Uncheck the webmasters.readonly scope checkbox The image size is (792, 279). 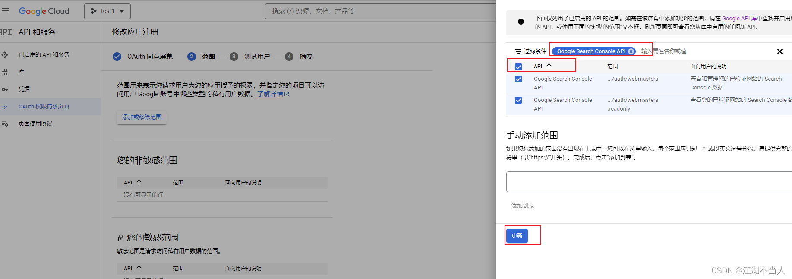tap(518, 101)
